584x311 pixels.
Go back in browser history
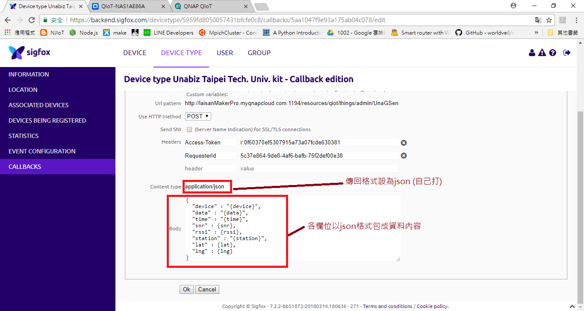[7, 20]
